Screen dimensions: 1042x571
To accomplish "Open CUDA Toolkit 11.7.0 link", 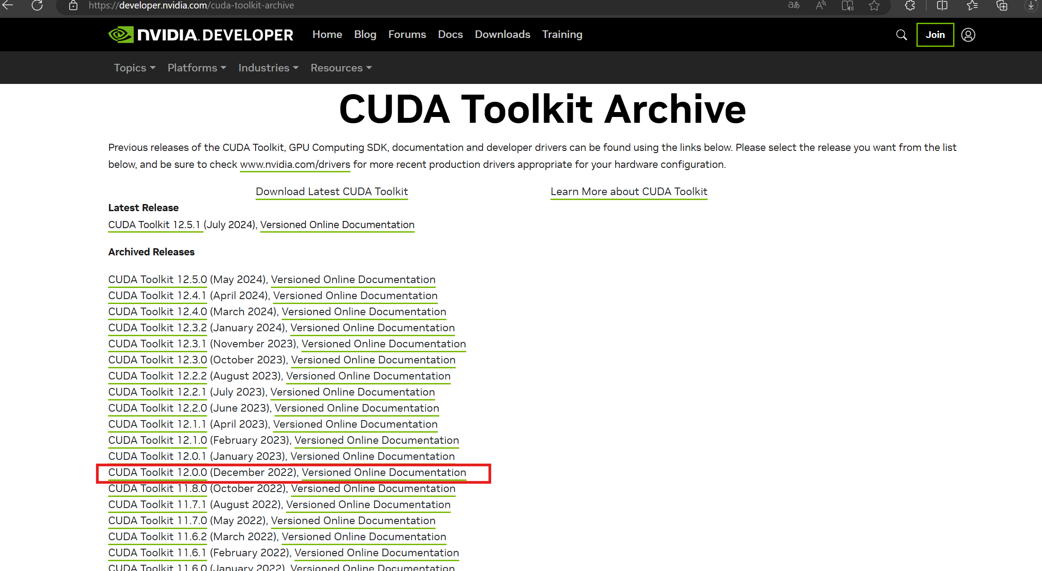I will tap(158, 521).
